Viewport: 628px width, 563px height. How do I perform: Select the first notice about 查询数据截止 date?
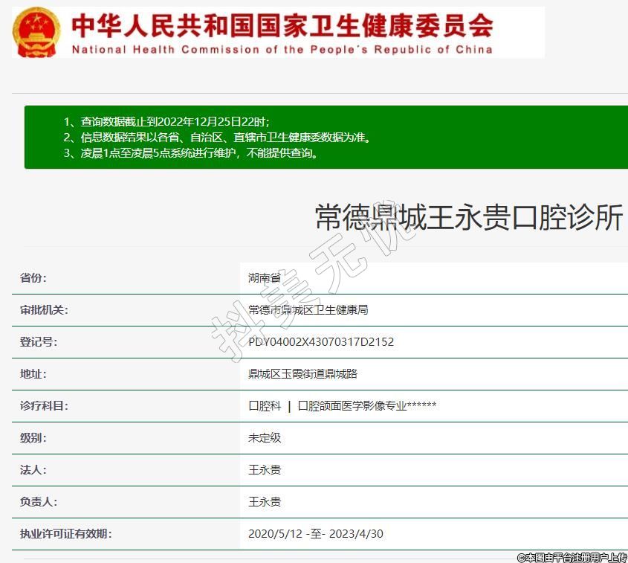[166, 121]
